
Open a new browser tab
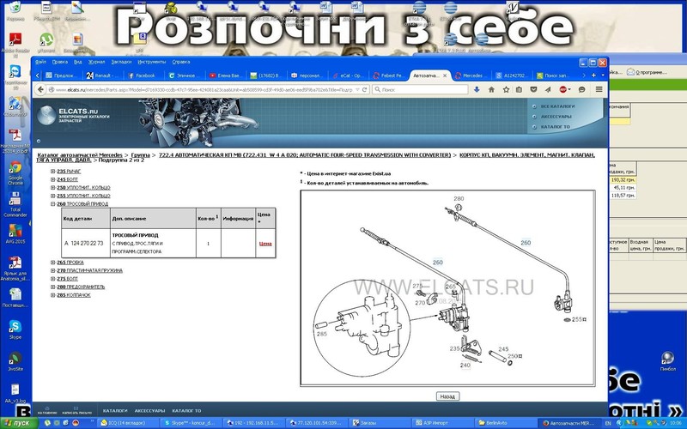coord(593,76)
